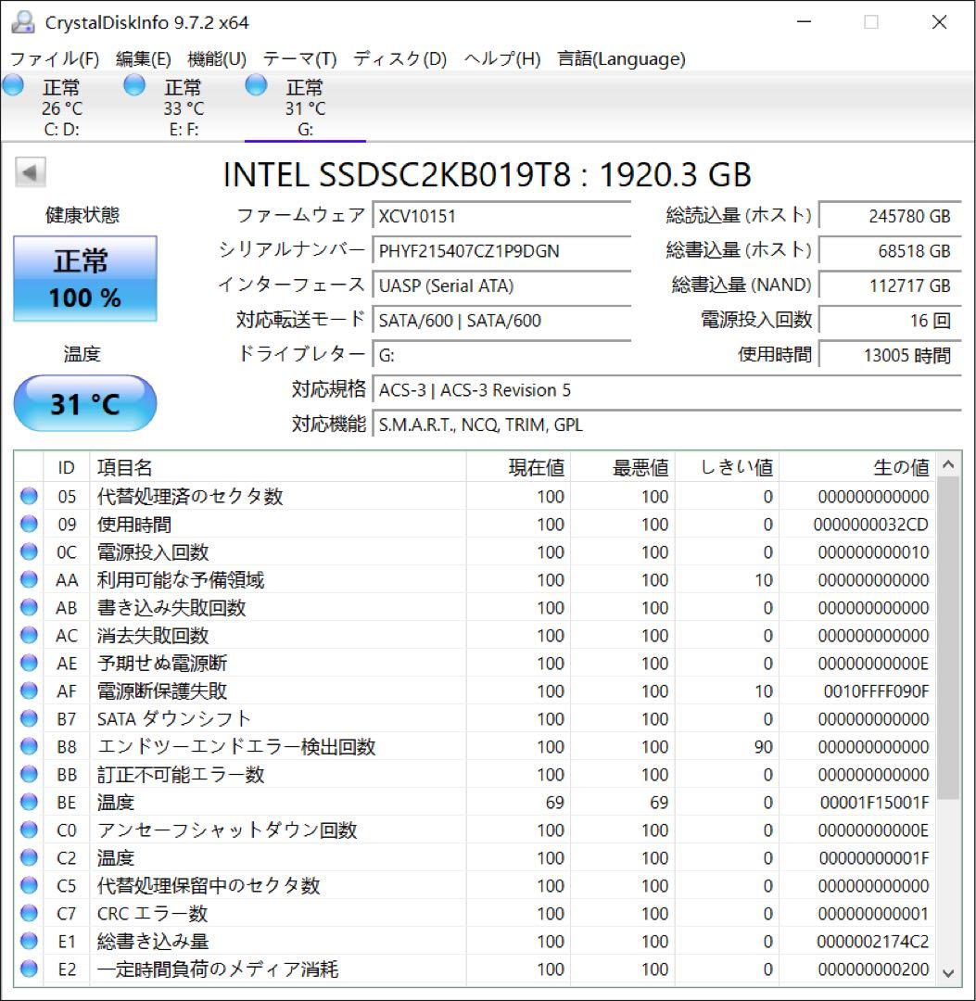This screenshot has width=976, height=1001.
Task: Click the 正常 100% health status button
Action: (x=84, y=277)
